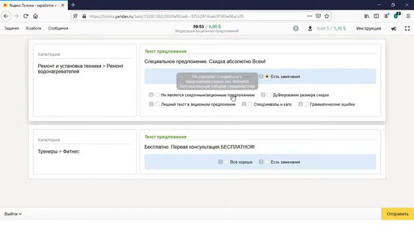This screenshot has width=414, height=232.
Task: Toggle the browser sidebar icon
Action: [x=376, y=16]
